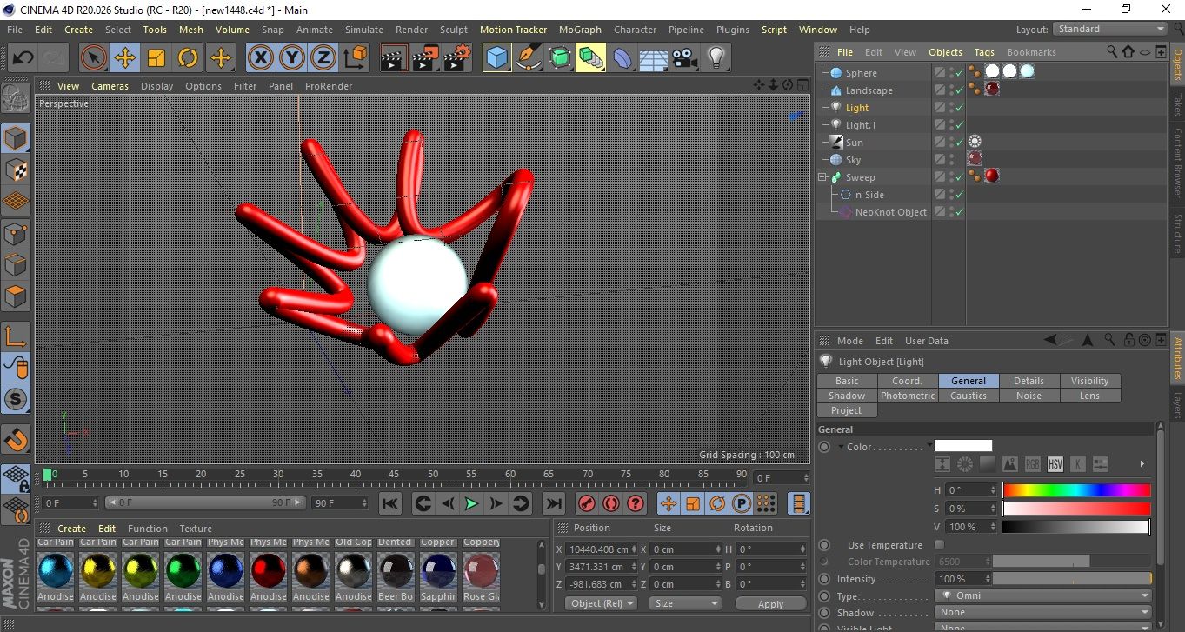Open the light Type dropdown showing Omni
Image resolution: width=1185 pixels, height=632 pixels.
coord(1043,596)
